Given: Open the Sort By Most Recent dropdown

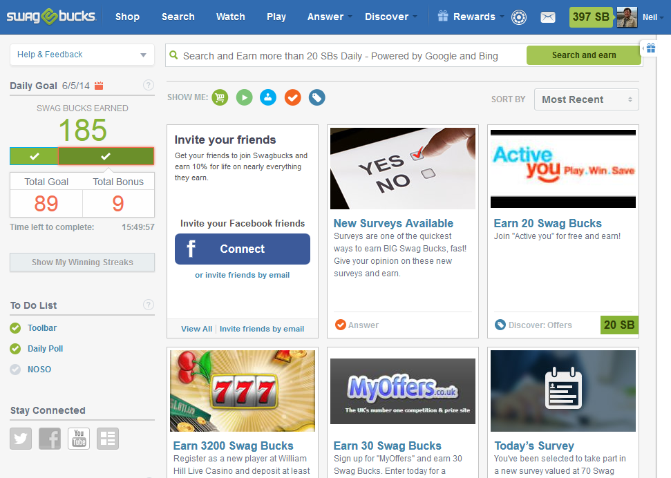Looking at the screenshot, I should point(586,99).
